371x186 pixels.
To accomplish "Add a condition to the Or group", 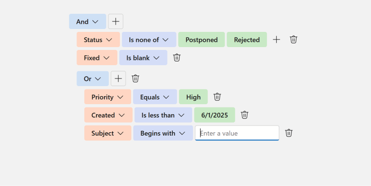I will [x=118, y=78].
